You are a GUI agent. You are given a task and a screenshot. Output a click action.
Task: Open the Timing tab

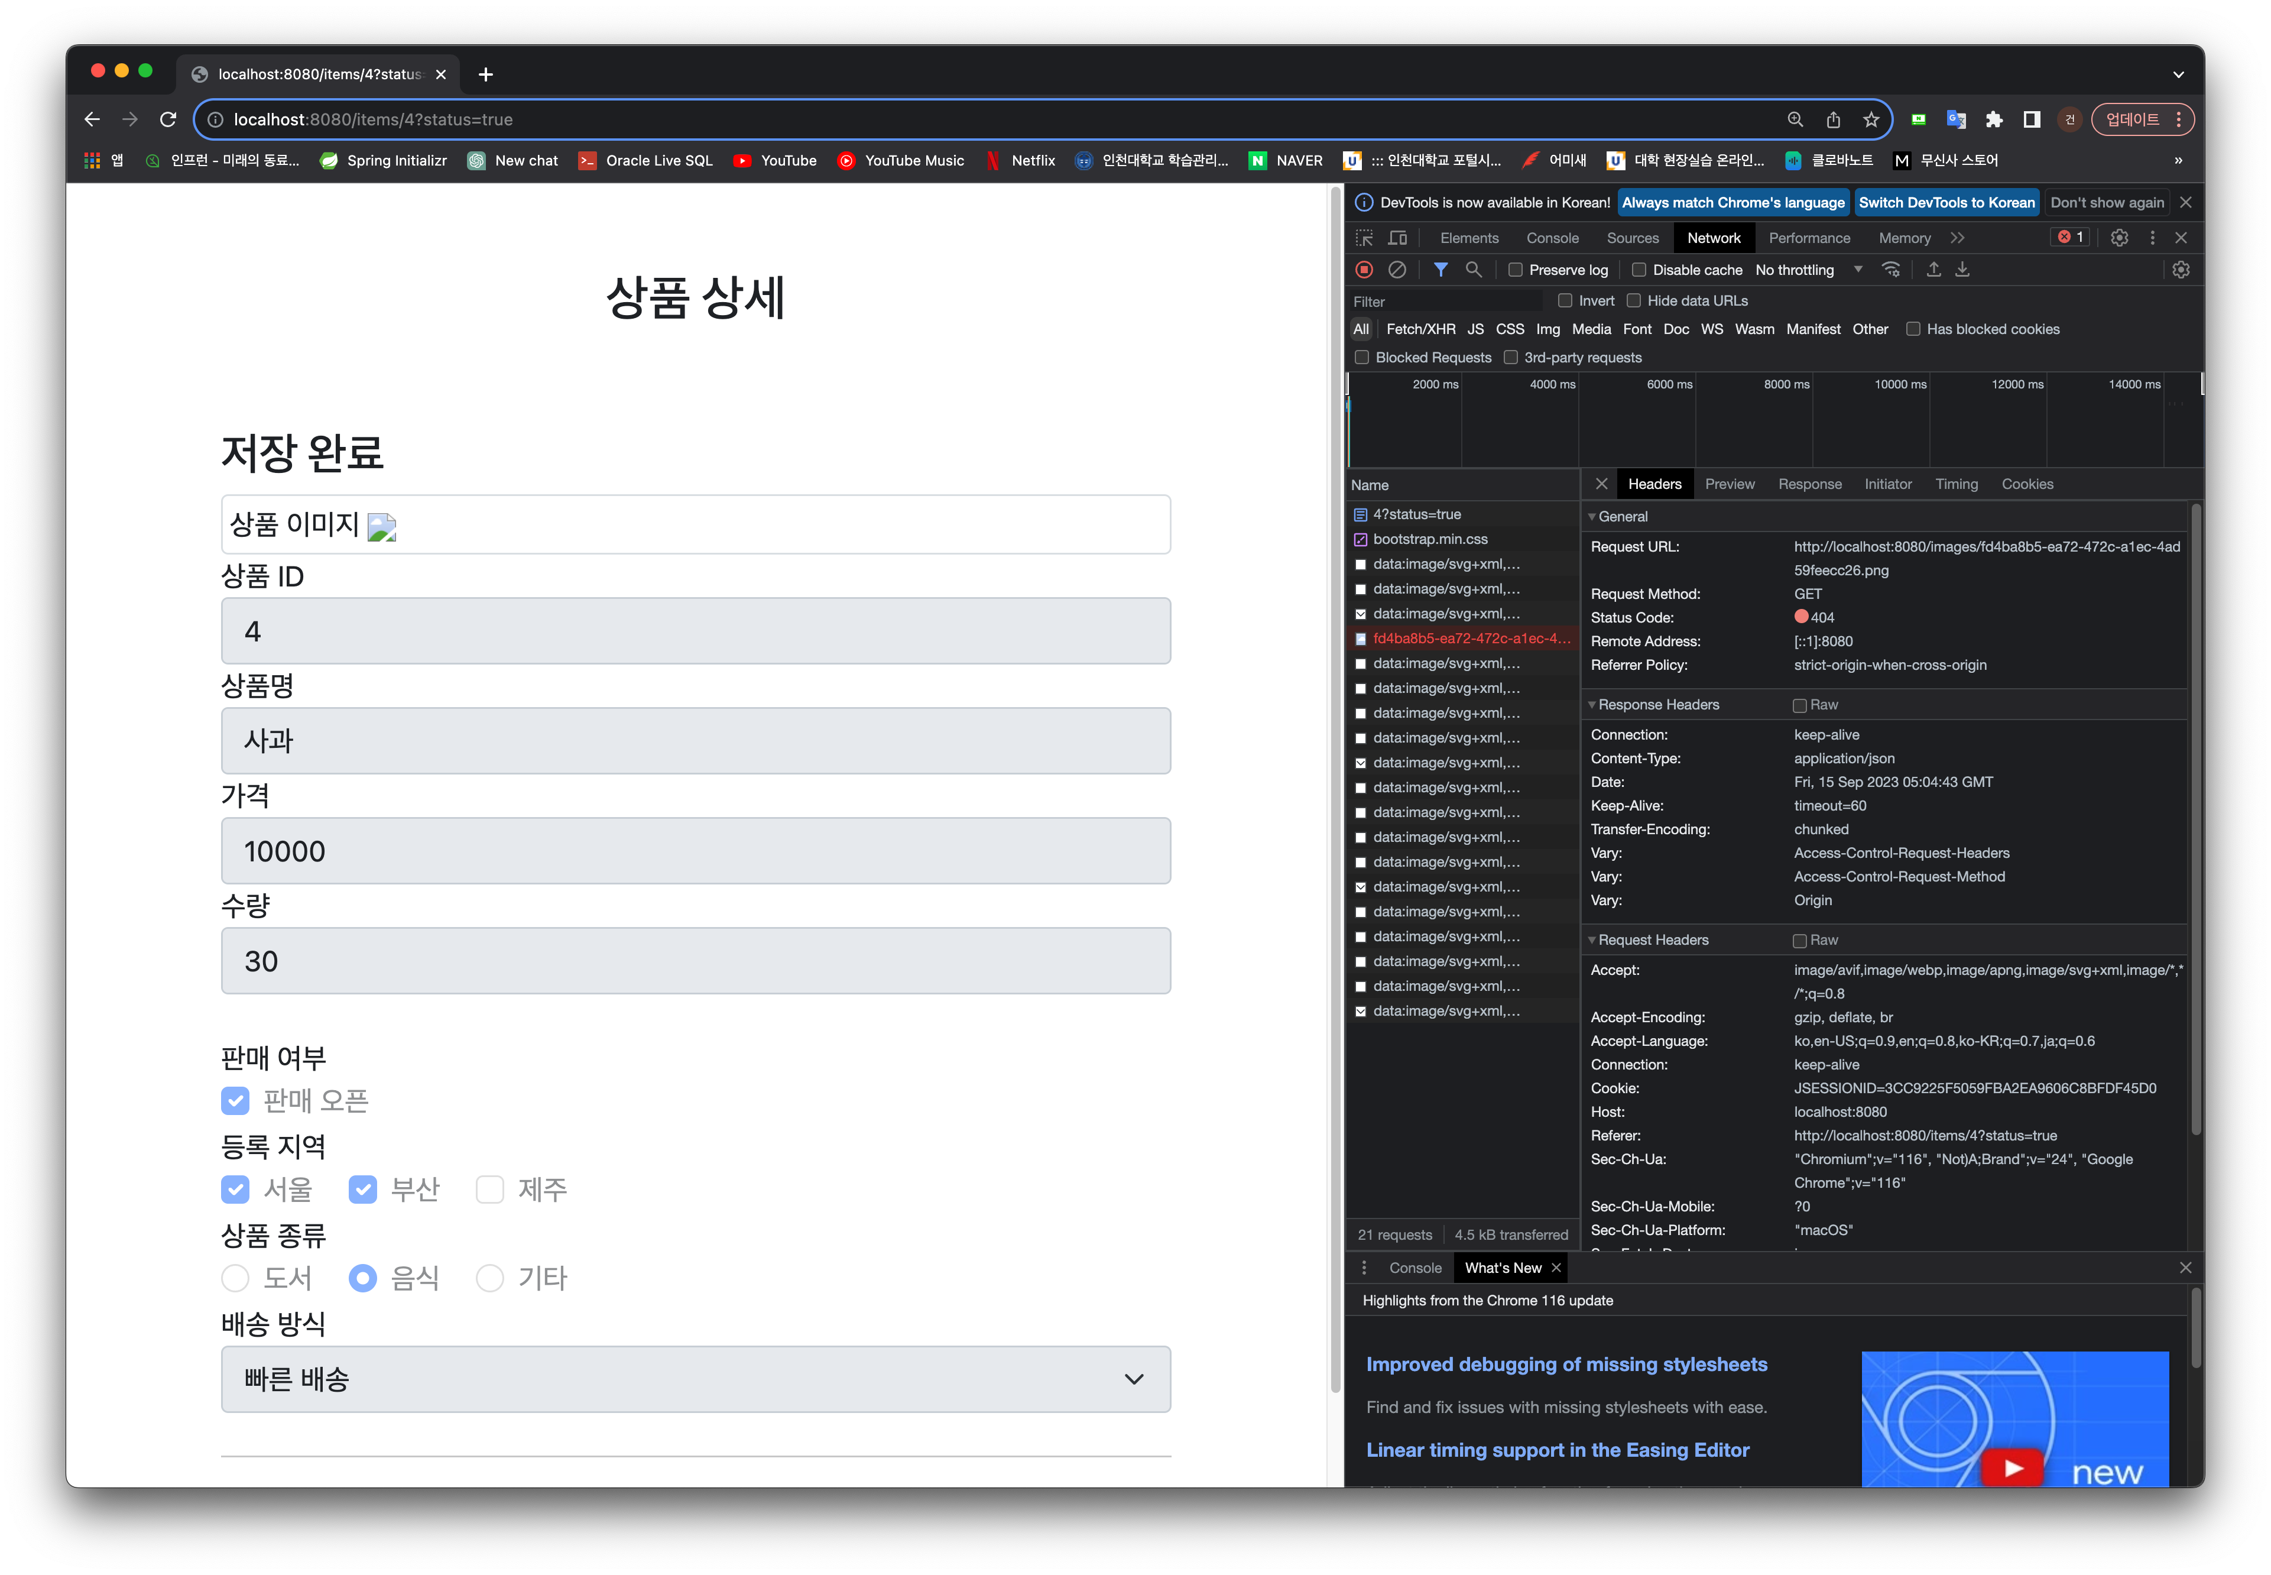coord(1957,484)
